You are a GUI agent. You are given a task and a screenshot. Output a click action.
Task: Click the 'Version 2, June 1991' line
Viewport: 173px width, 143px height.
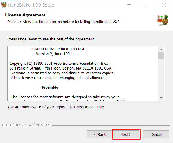coord(54,54)
